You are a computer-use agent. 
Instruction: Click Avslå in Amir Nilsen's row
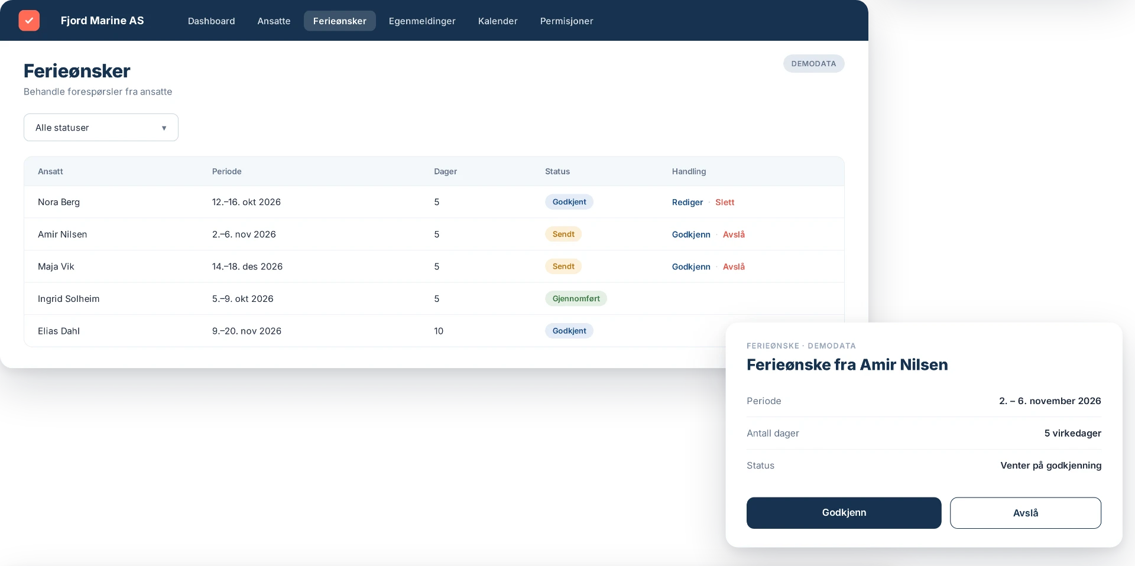[734, 235]
